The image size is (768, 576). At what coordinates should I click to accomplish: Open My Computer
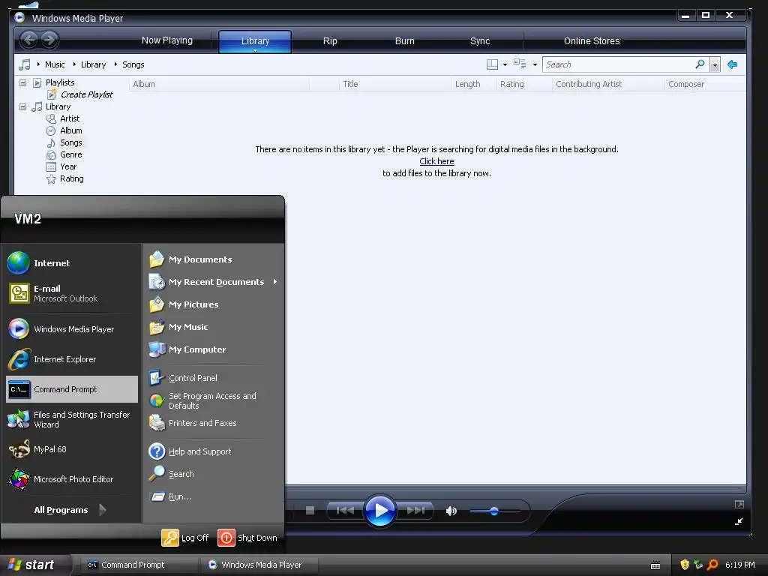[214, 349]
